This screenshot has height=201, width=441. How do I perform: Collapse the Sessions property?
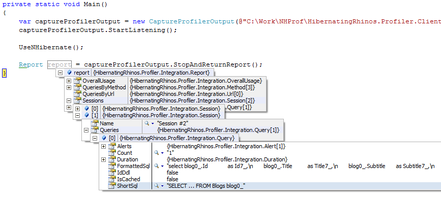69,100
